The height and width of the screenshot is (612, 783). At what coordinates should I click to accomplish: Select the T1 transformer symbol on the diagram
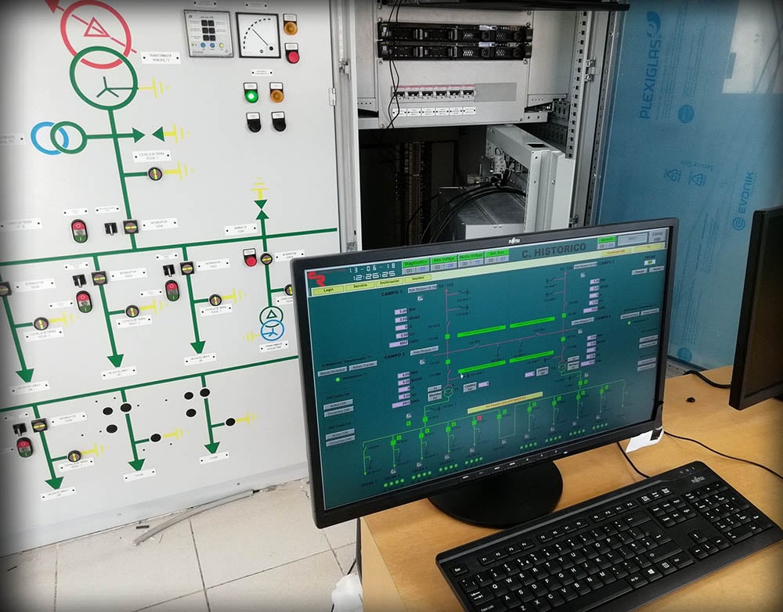[x=449, y=393]
